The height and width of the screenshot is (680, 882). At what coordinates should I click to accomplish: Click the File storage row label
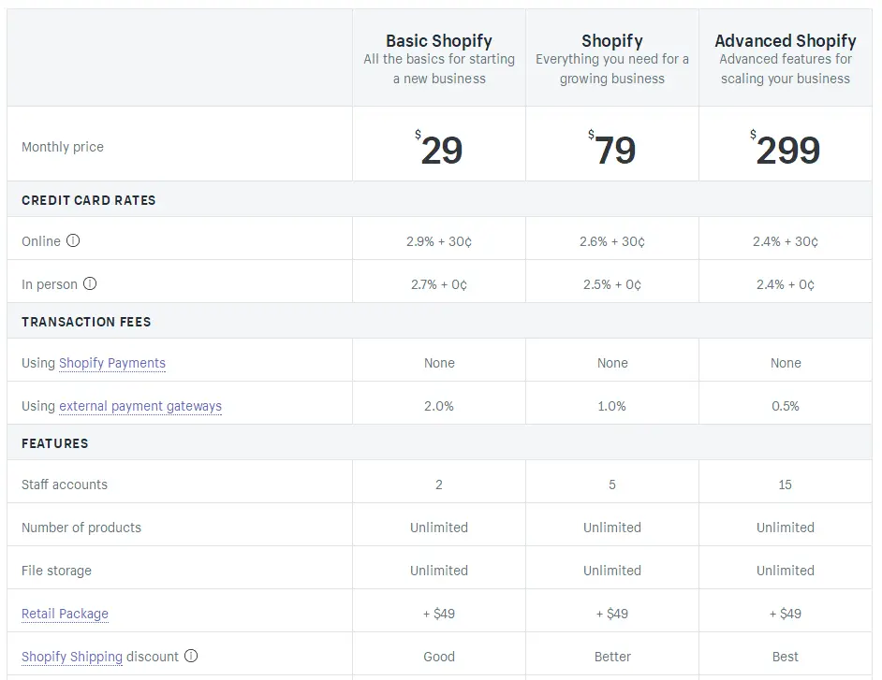[56, 571]
